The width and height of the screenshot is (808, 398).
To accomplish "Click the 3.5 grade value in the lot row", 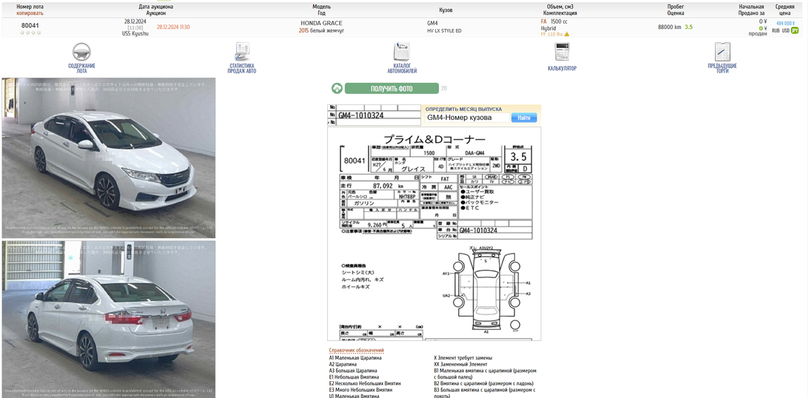I will pyautogui.click(x=688, y=27).
